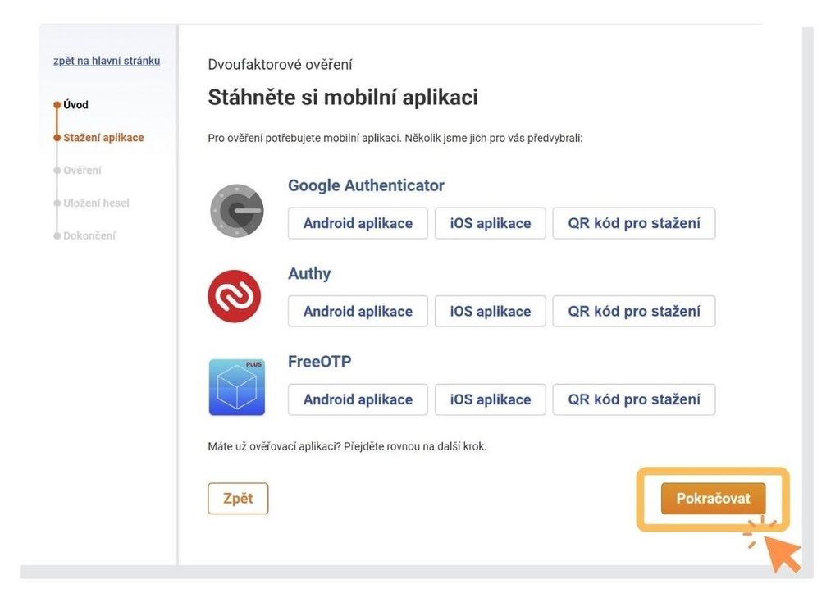Select the Dokončení step in sidebar
Image resolution: width=840 pixels, height=598 pixels.
(x=89, y=235)
